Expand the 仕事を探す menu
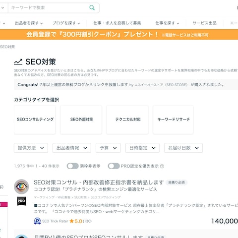The height and width of the screenshot is (238, 238). coord(167,23)
